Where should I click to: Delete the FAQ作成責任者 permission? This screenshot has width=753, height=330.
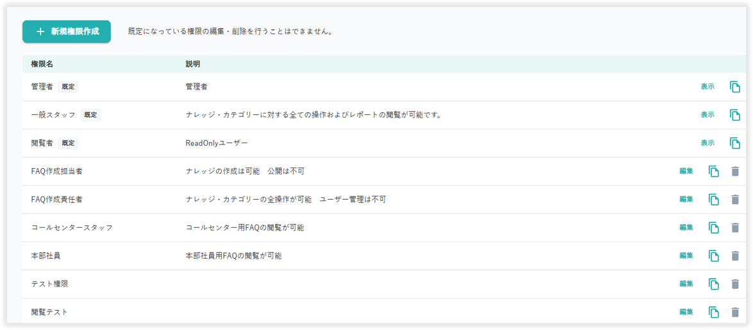(735, 200)
